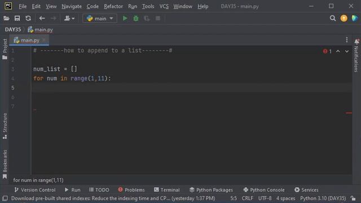Click the red error stripe marker
The width and height of the screenshot is (361, 203).
(x=349, y=113)
